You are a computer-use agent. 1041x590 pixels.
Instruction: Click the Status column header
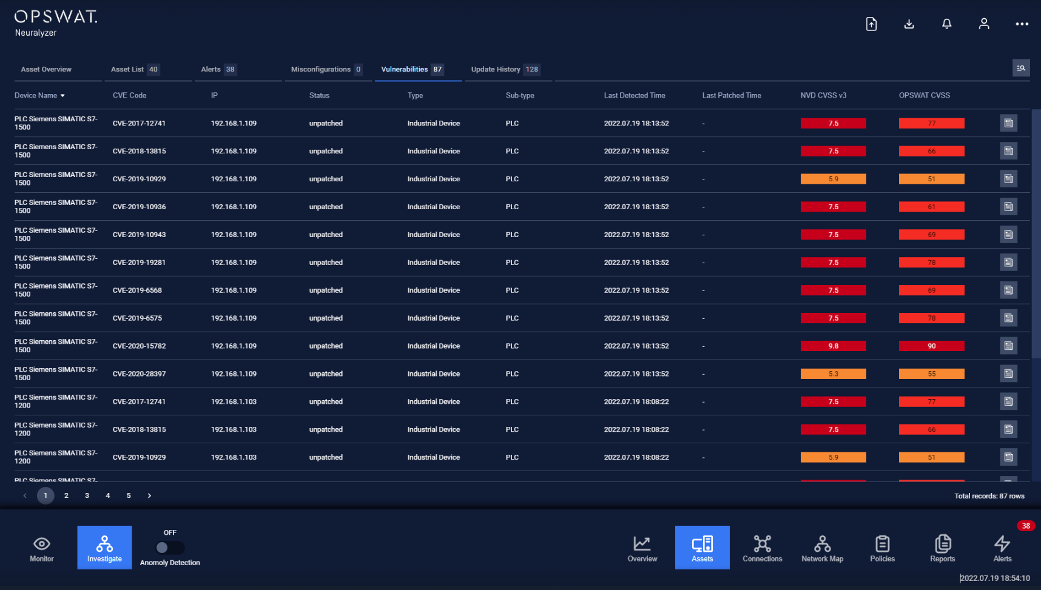tap(319, 96)
